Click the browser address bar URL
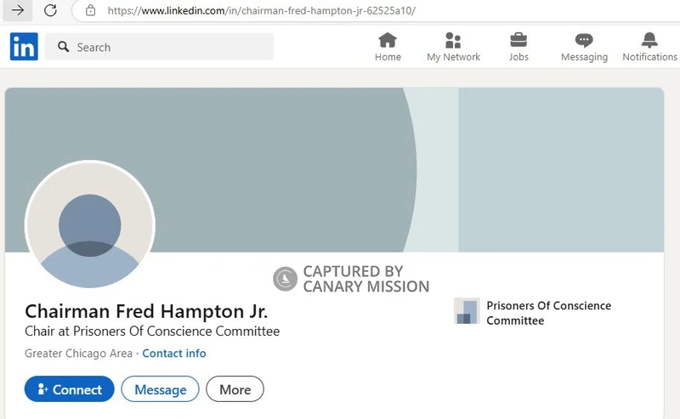 262,10
